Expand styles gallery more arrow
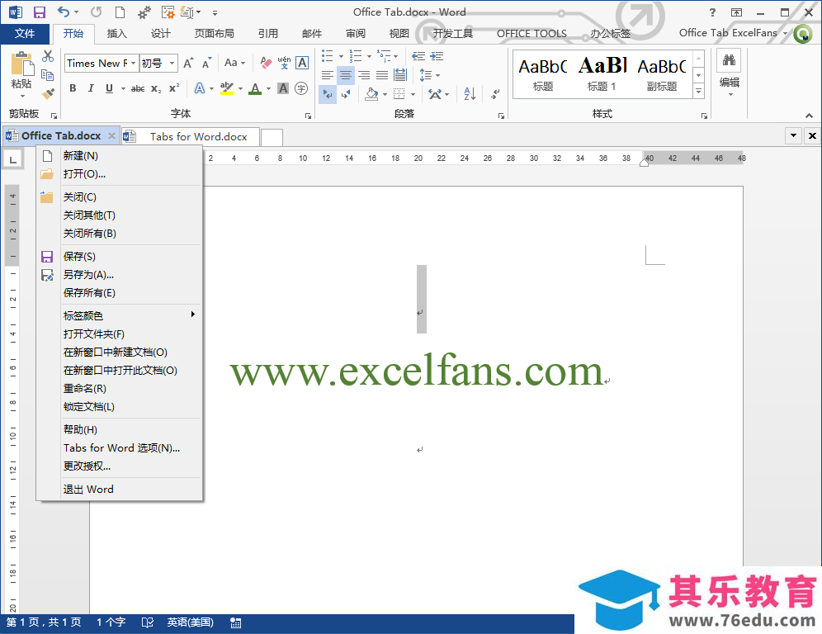This screenshot has height=634, width=822. click(698, 91)
